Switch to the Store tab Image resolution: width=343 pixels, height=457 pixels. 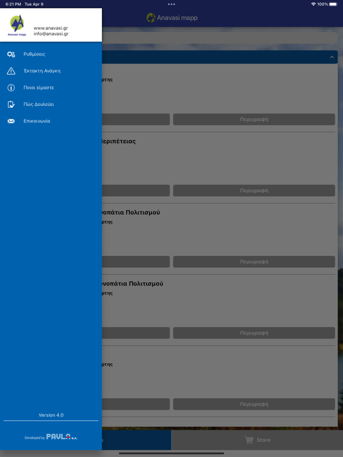(257, 440)
